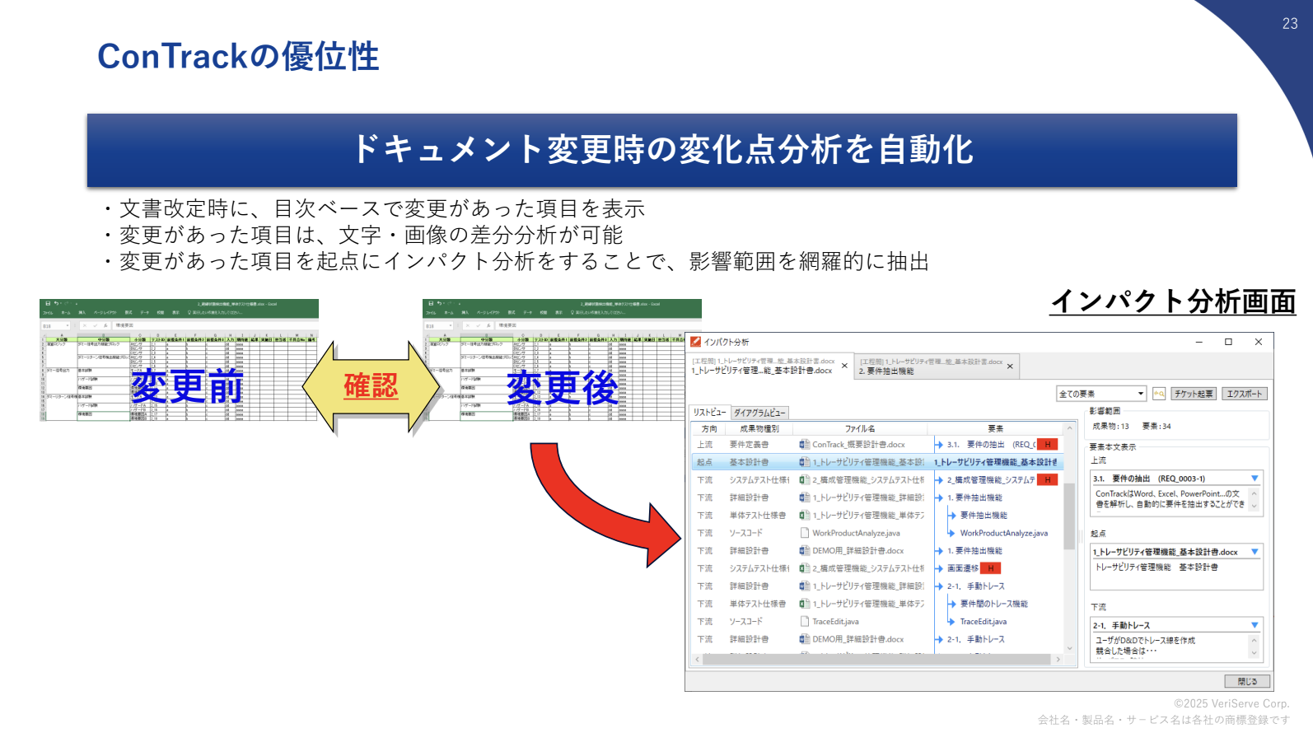Click the blue arrow before 3.1. 要件の抽出

[939, 445]
